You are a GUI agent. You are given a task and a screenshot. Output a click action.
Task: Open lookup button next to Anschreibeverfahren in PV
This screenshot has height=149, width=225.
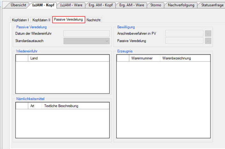pyautogui.click(x=208, y=33)
